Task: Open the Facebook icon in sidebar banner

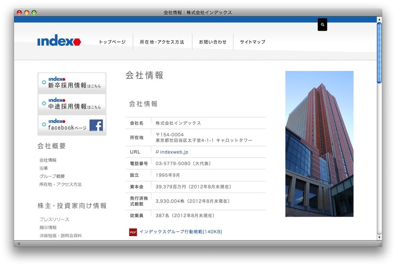Action: coord(96,125)
